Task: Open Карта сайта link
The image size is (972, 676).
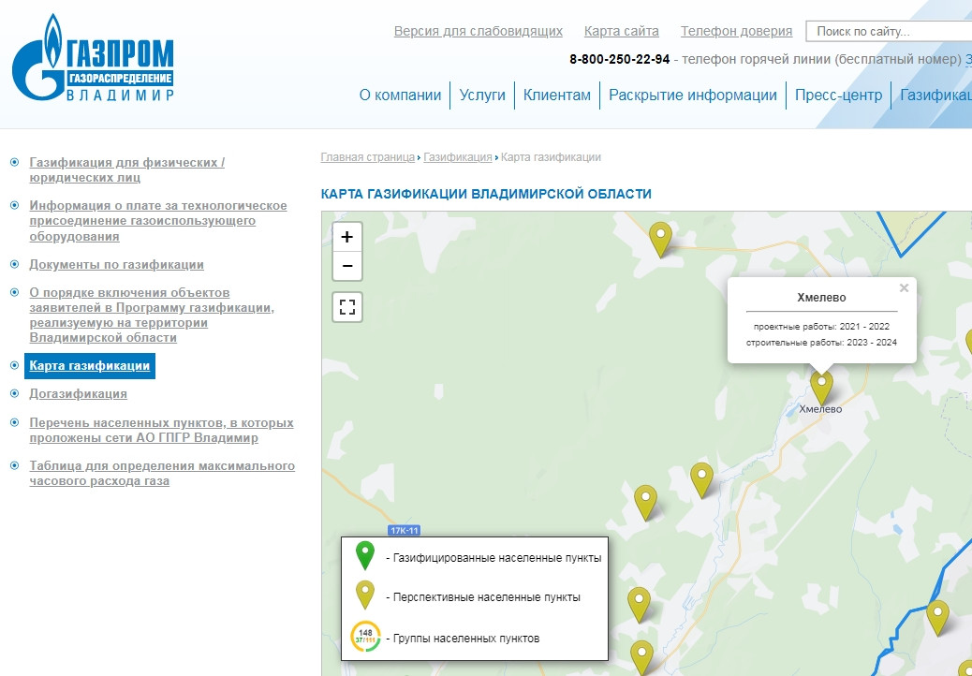Action: pos(621,31)
